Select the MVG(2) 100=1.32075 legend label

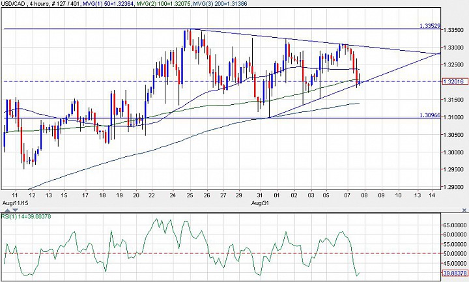point(164,4)
